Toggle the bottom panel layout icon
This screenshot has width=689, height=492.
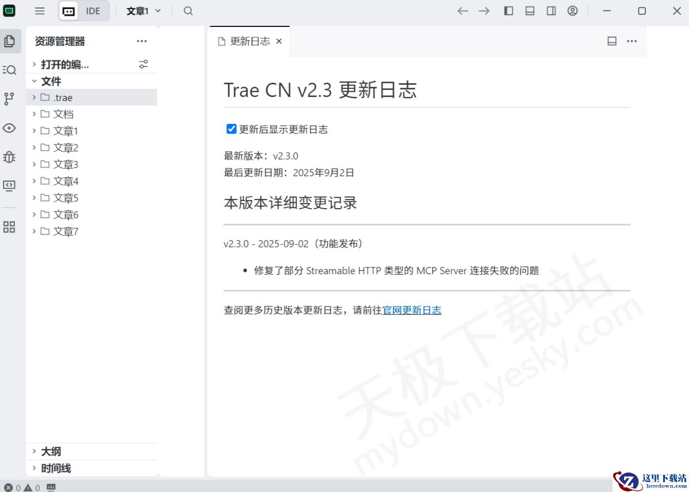point(529,10)
